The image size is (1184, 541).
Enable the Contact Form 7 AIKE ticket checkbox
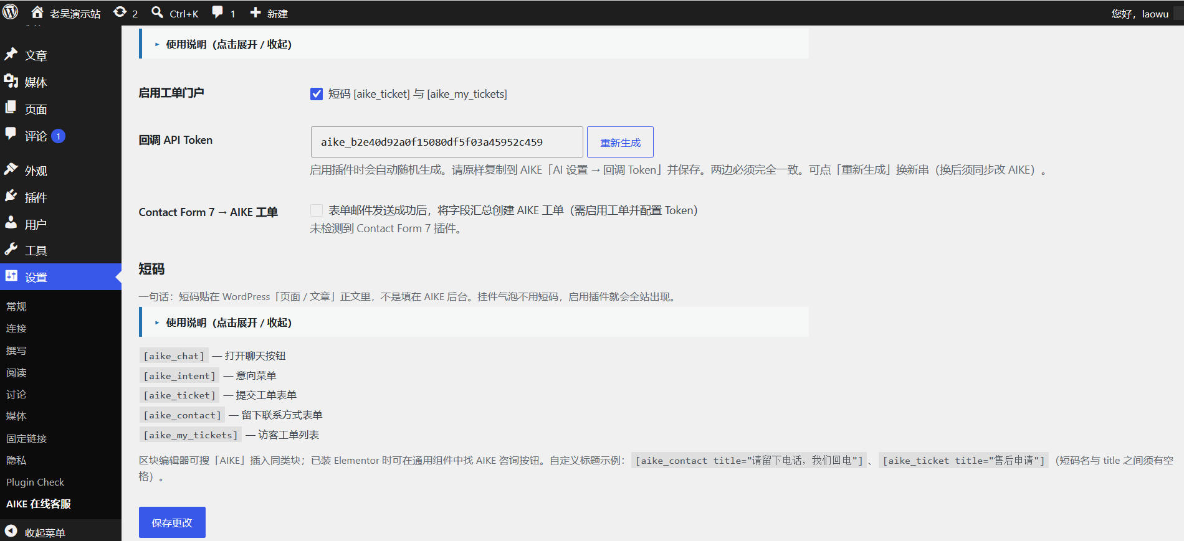317,210
